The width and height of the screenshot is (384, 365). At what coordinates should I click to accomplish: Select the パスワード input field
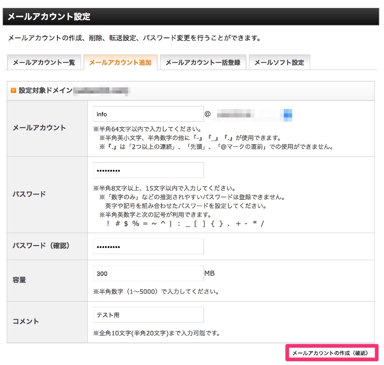148,170
